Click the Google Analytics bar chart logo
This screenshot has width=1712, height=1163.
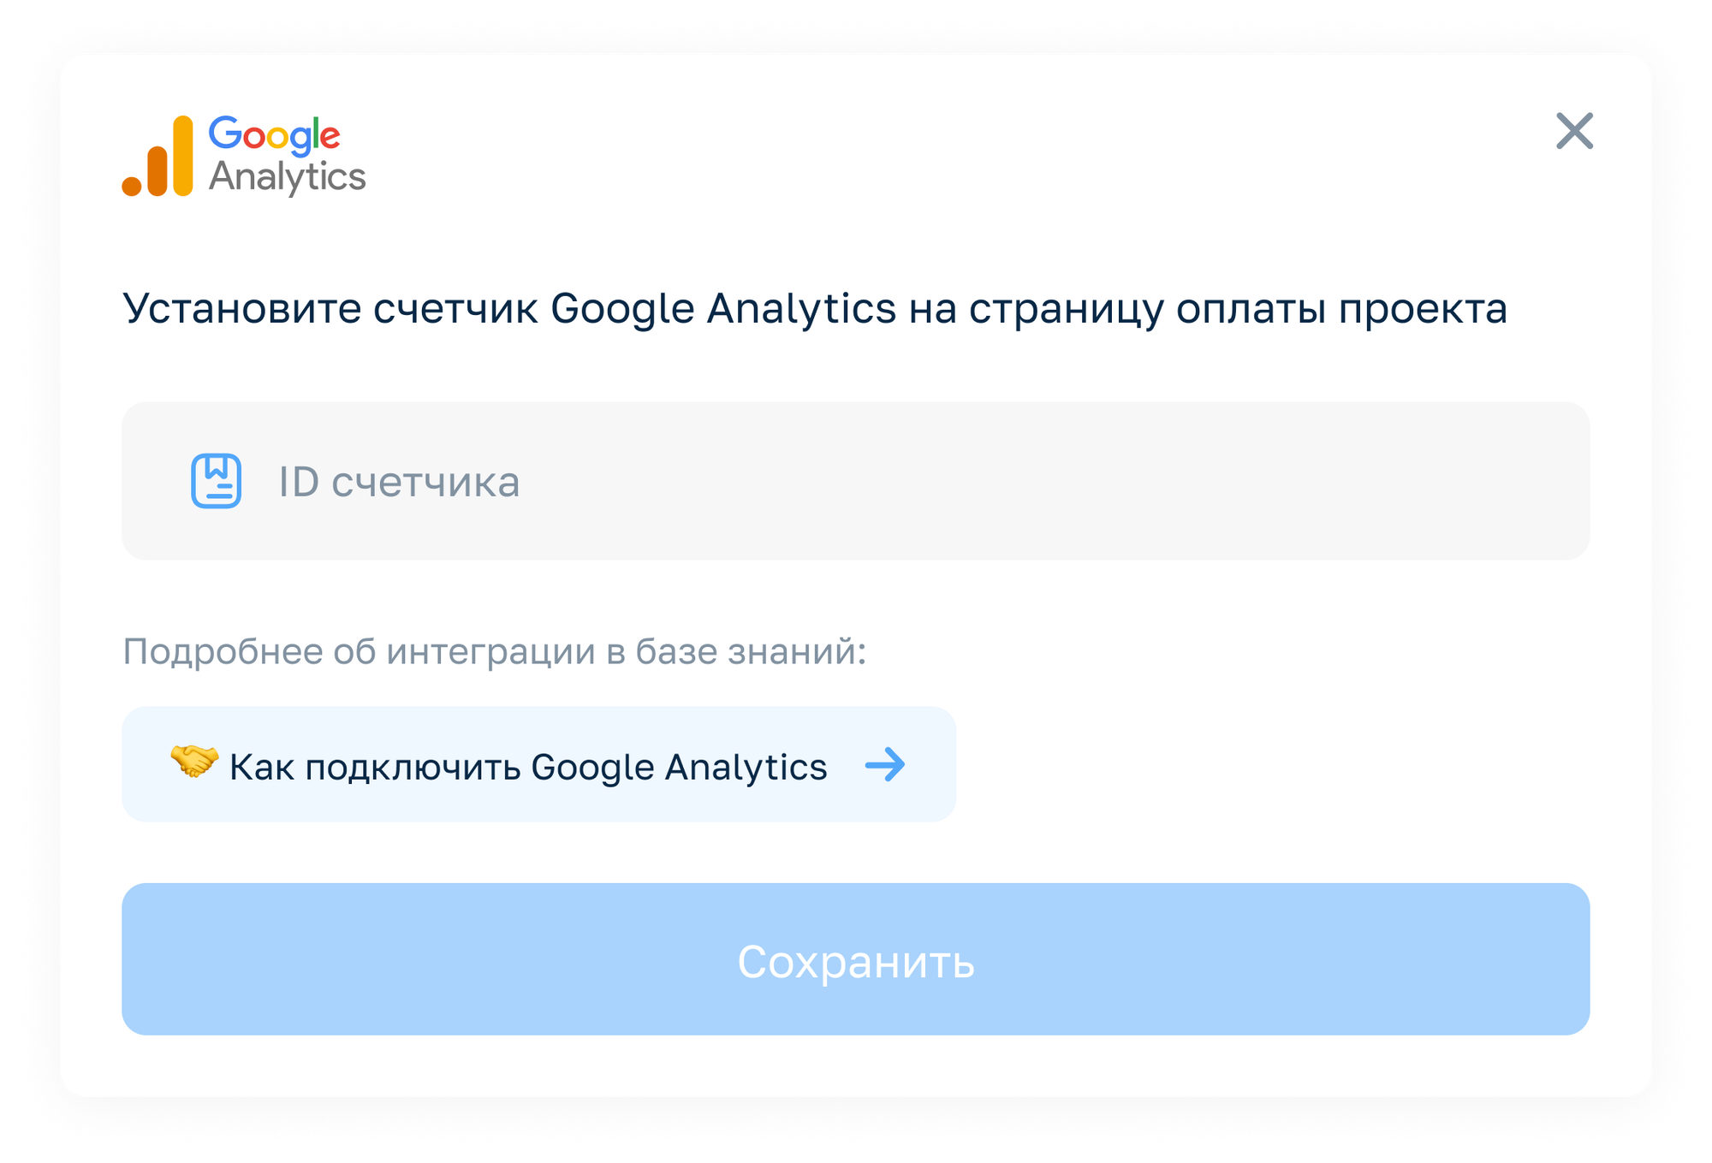(158, 157)
